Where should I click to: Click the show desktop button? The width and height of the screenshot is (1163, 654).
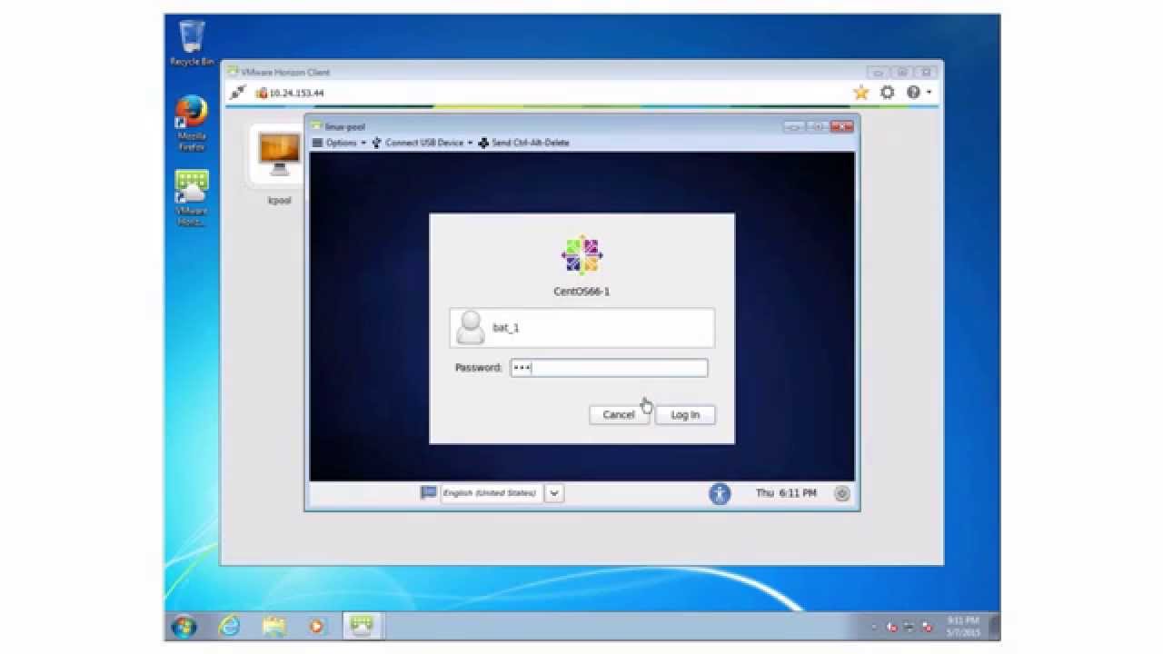point(995,626)
